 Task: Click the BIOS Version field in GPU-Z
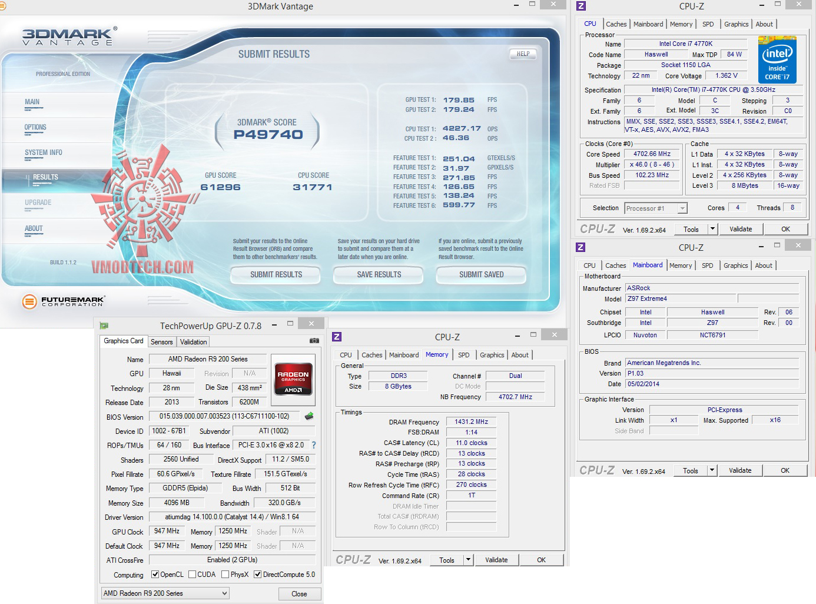pyautogui.click(x=224, y=416)
